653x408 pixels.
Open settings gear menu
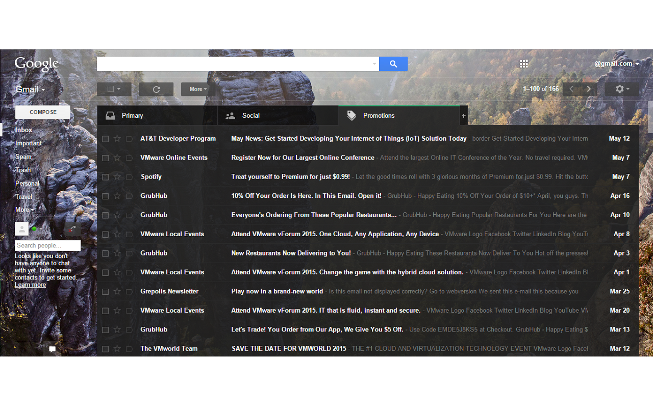coord(622,89)
